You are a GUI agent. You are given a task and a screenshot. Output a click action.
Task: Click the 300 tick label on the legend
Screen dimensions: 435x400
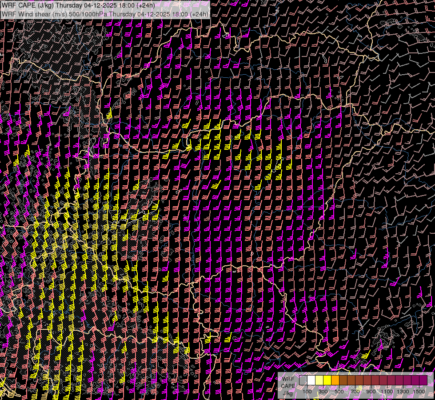coord(323,392)
